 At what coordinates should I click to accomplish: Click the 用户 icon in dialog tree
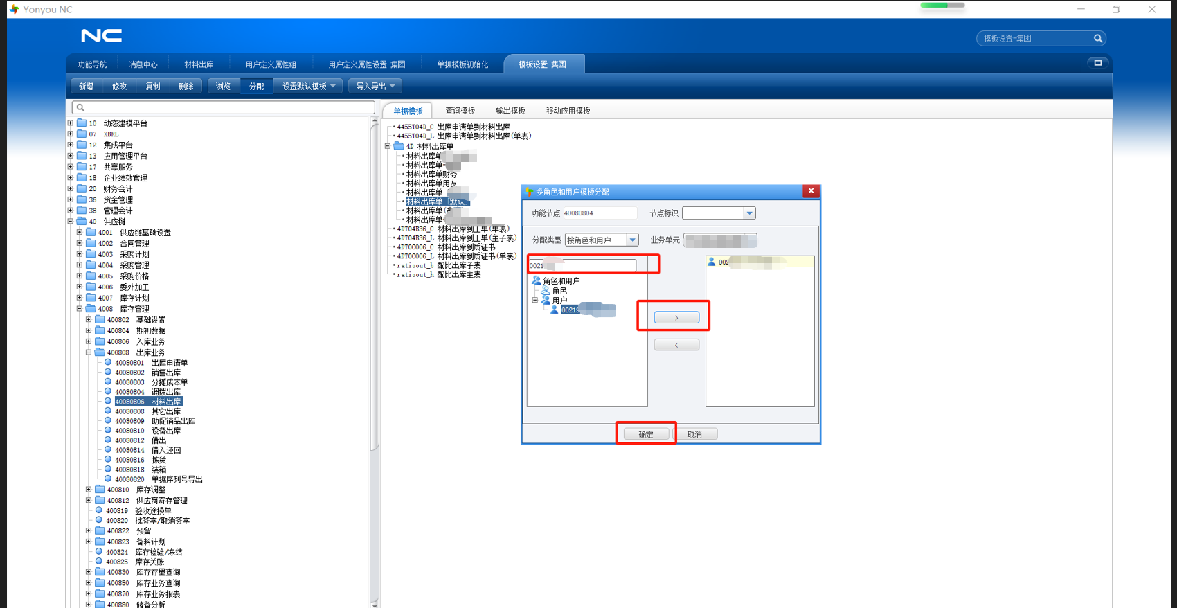[x=546, y=301]
